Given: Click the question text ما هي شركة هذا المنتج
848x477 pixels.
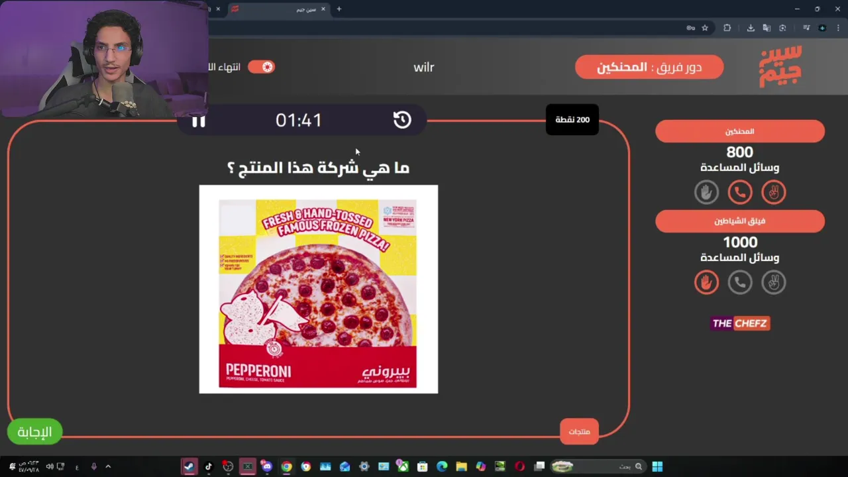Looking at the screenshot, I should tap(318, 168).
